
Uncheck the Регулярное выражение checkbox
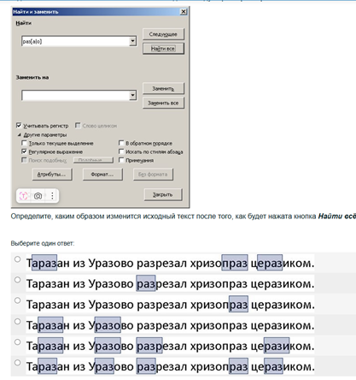coord(24,151)
